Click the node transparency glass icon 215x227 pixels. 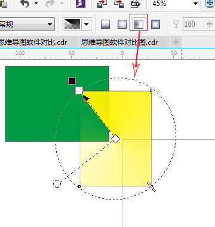click(x=176, y=24)
